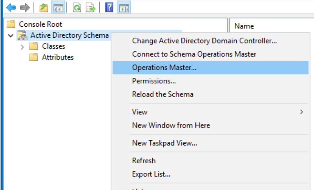Open Operations Master... menu entry
Screen dimensions: 314x190
click(210, 68)
